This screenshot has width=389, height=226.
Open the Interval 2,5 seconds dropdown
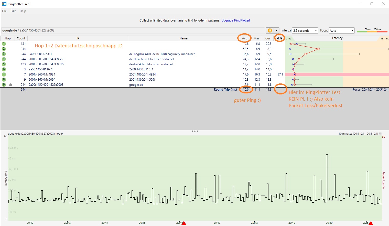point(305,30)
